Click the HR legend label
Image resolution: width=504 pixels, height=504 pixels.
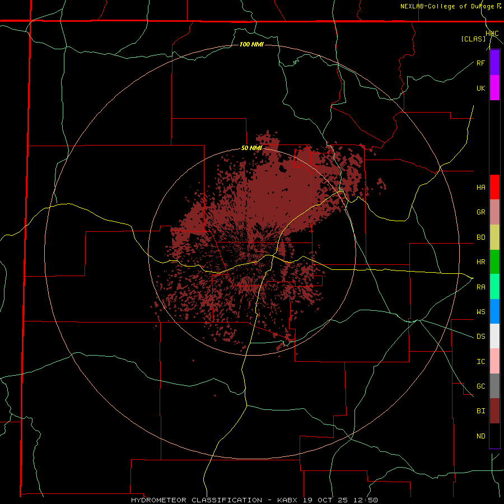(480, 262)
